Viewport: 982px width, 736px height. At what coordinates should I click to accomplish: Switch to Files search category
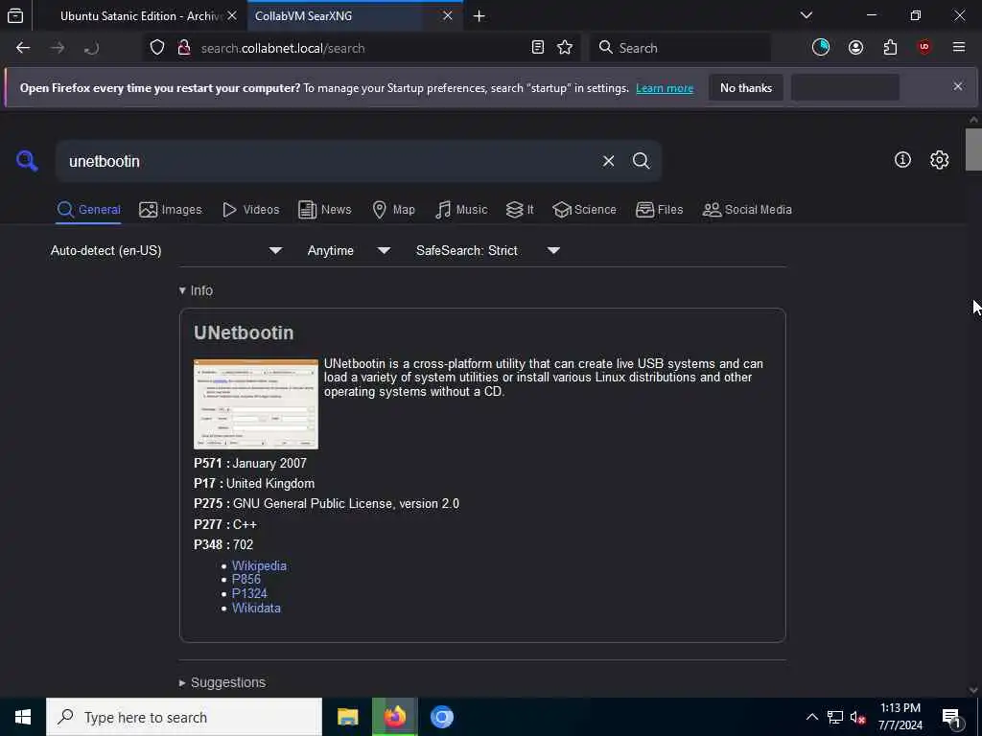coord(659,210)
